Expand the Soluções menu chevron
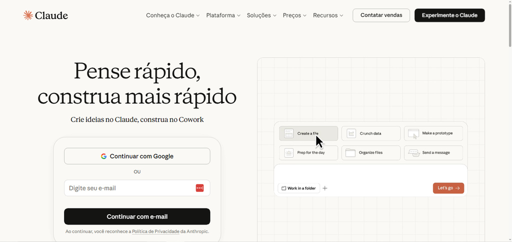 pos(274,15)
